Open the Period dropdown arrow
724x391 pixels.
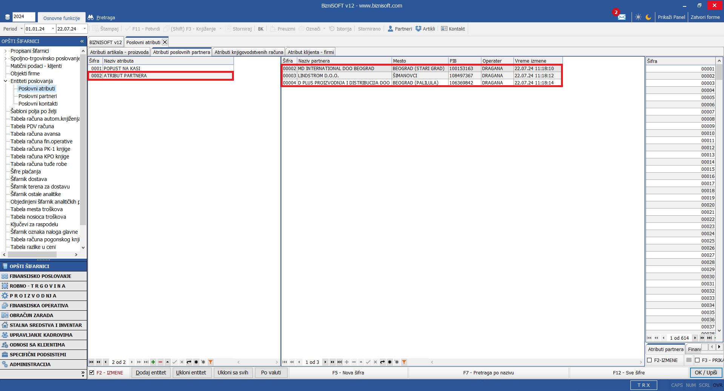[x=22, y=29]
